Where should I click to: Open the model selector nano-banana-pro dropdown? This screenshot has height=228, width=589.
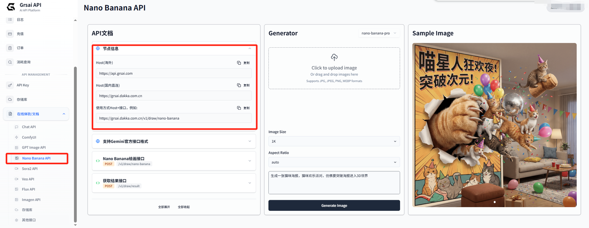point(378,33)
